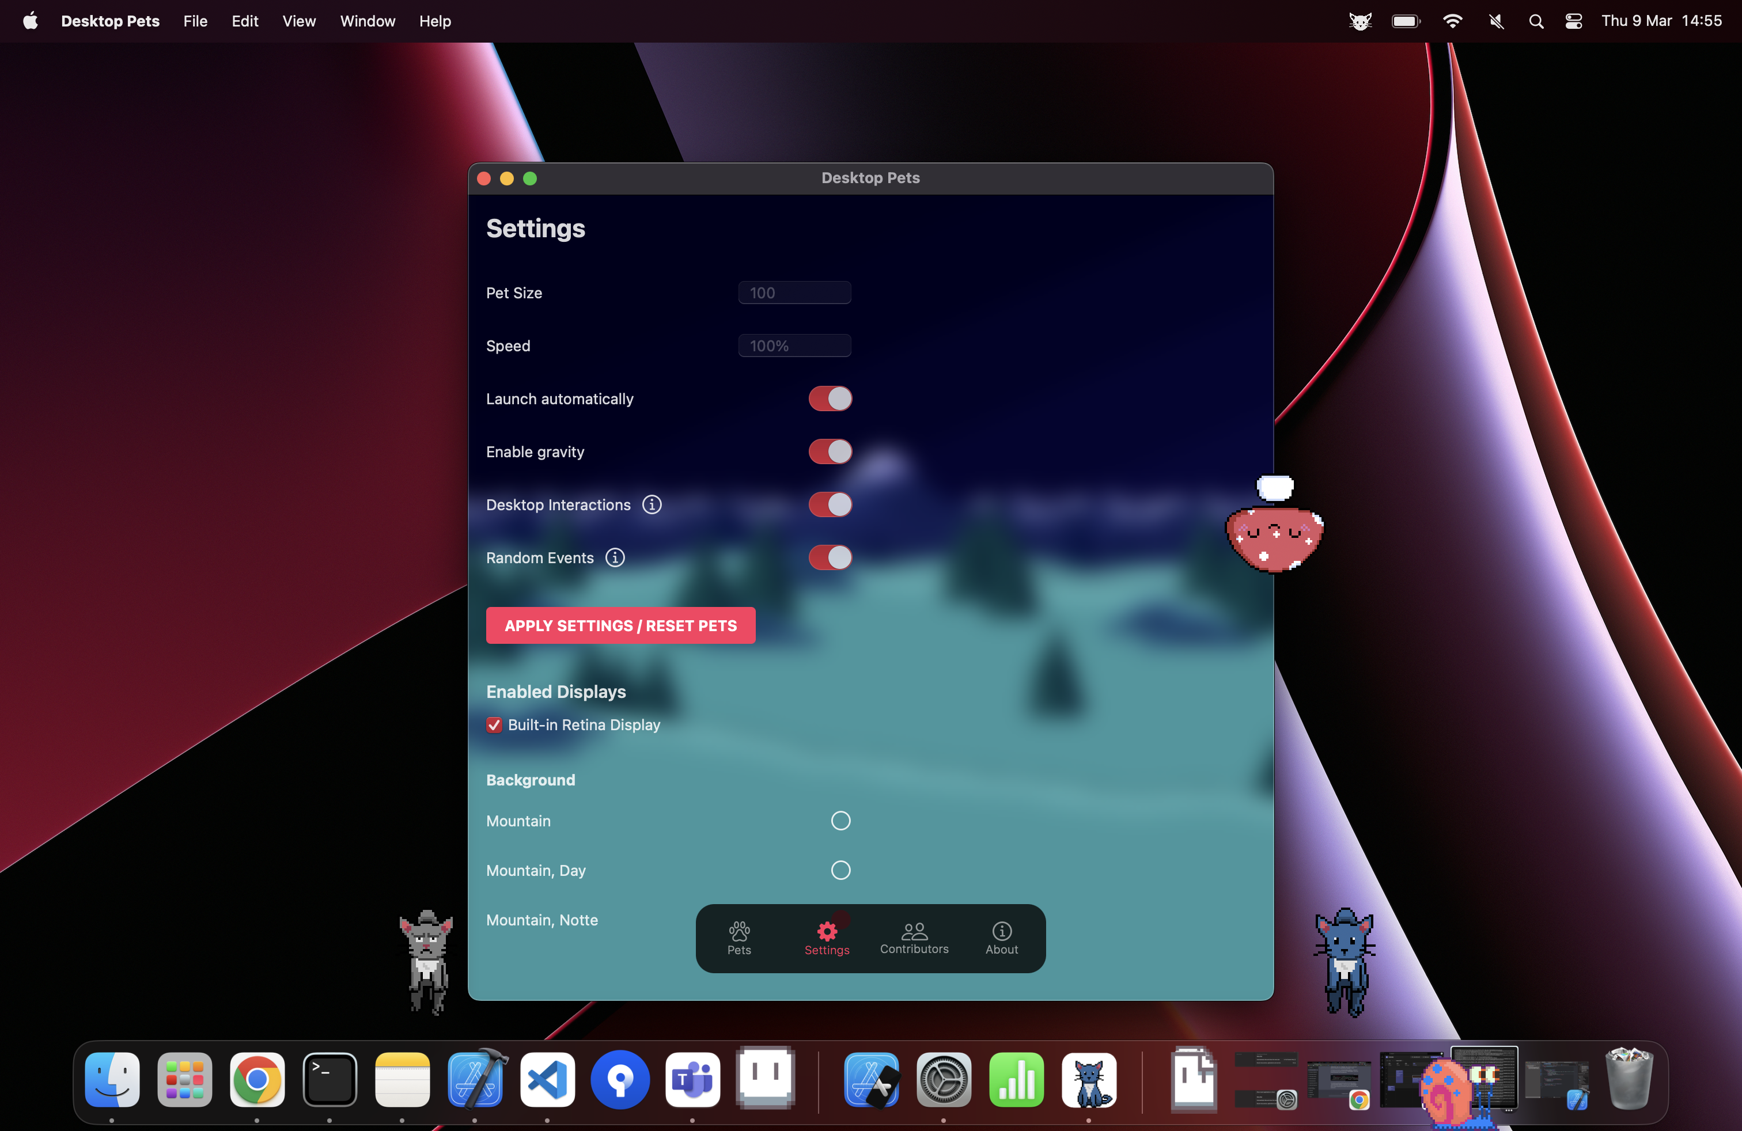
Task: Open the Contributors tab
Action: coord(914,938)
